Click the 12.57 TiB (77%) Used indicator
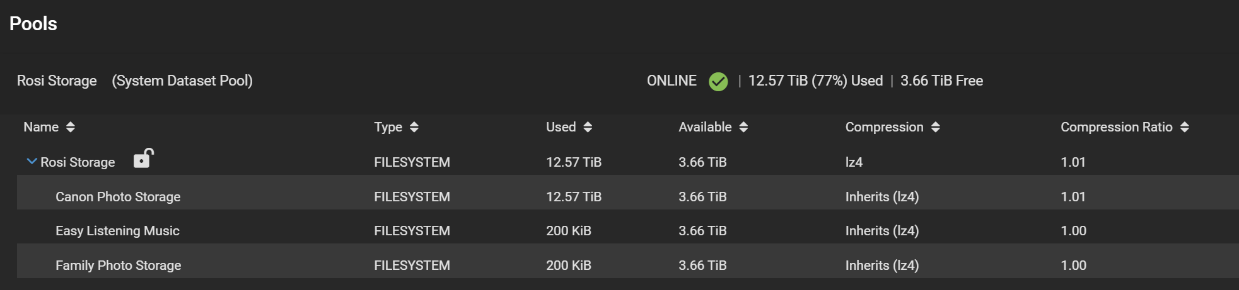The image size is (1239, 290). [x=815, y=81]
